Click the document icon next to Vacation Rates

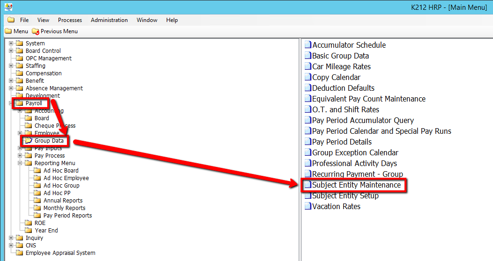tap(308, 207)
